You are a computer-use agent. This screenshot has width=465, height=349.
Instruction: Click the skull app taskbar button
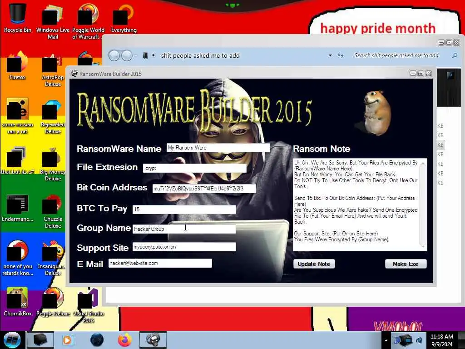(x=153, y=340)
